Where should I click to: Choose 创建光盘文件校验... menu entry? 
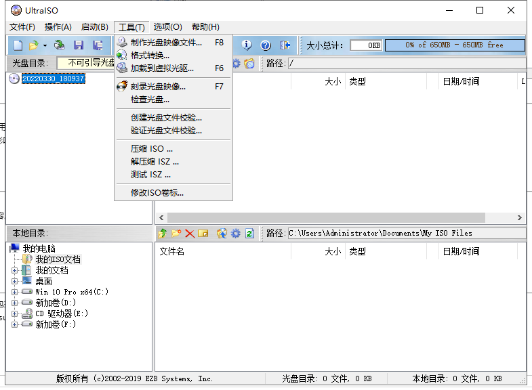pos(173,118)
